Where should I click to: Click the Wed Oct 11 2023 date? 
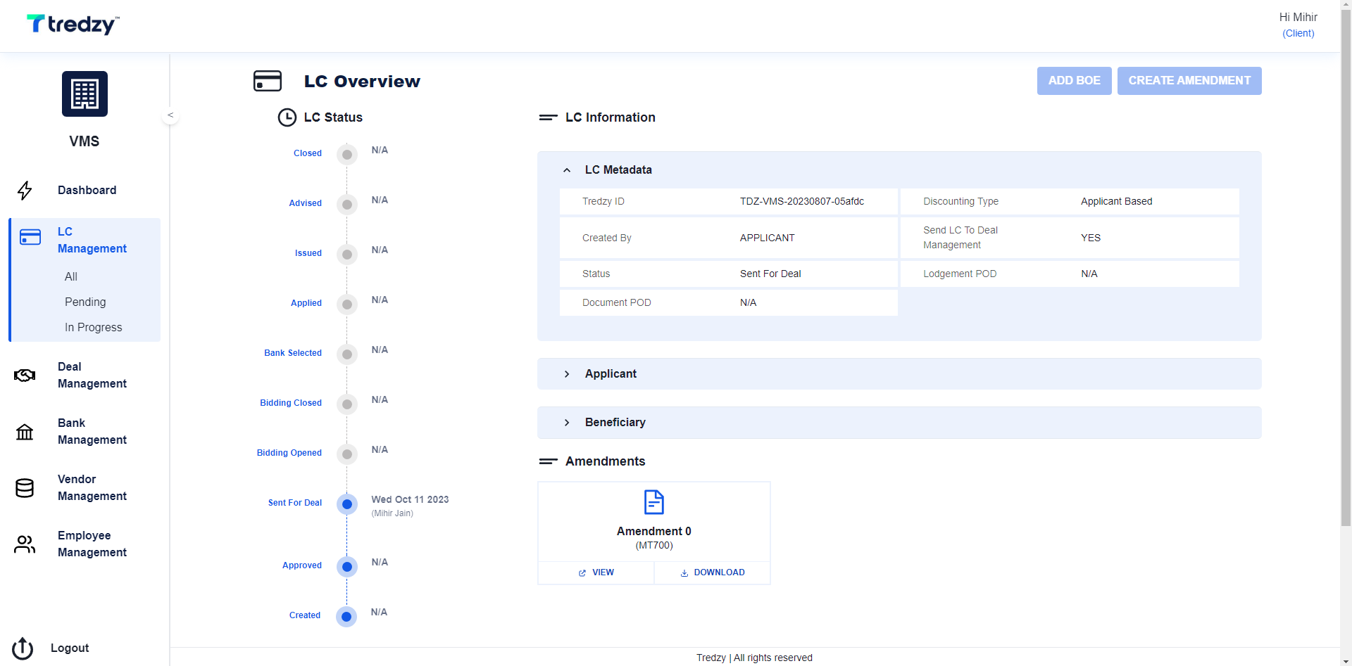click(410, 500)
